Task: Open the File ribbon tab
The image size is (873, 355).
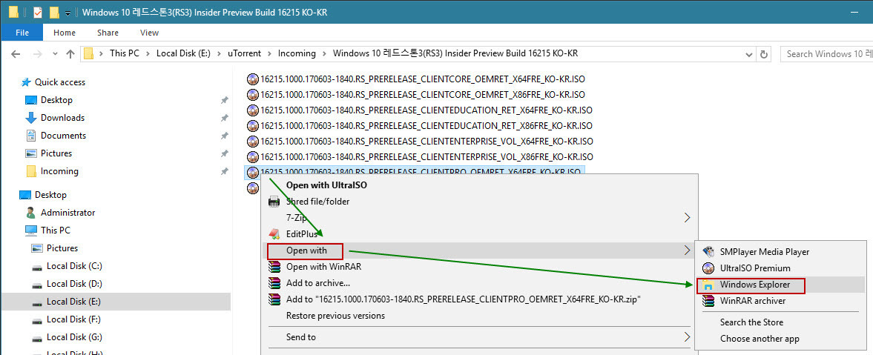Action: tap(22, 33)
